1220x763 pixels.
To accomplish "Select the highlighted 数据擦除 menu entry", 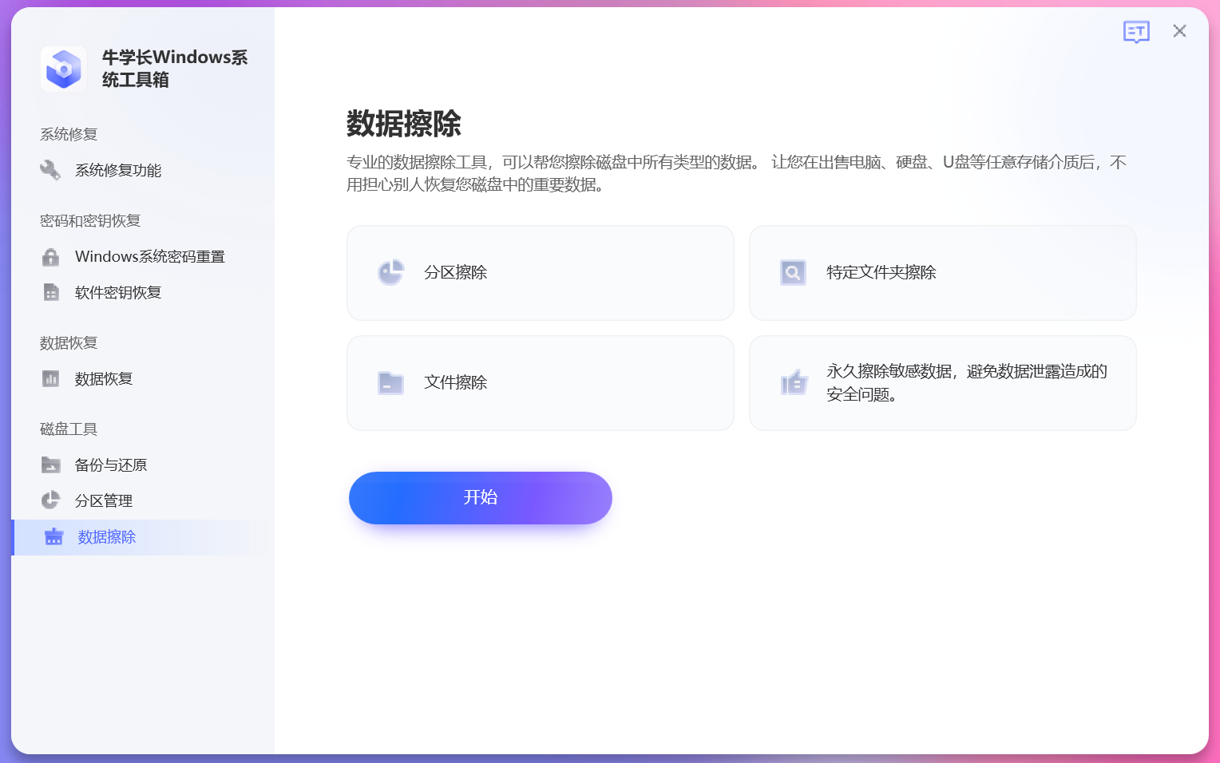I will [144, 537].
